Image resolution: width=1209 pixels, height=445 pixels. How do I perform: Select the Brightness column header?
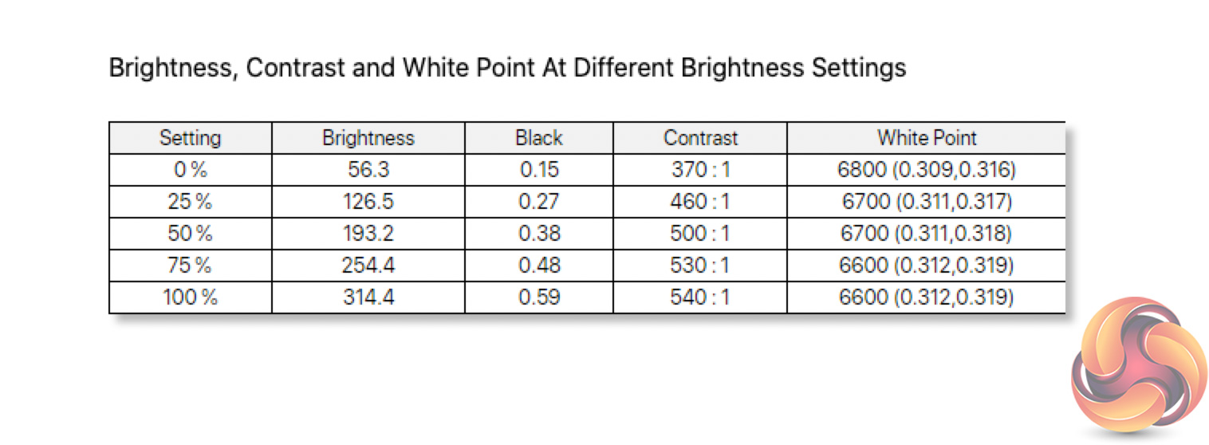[368, 138]
